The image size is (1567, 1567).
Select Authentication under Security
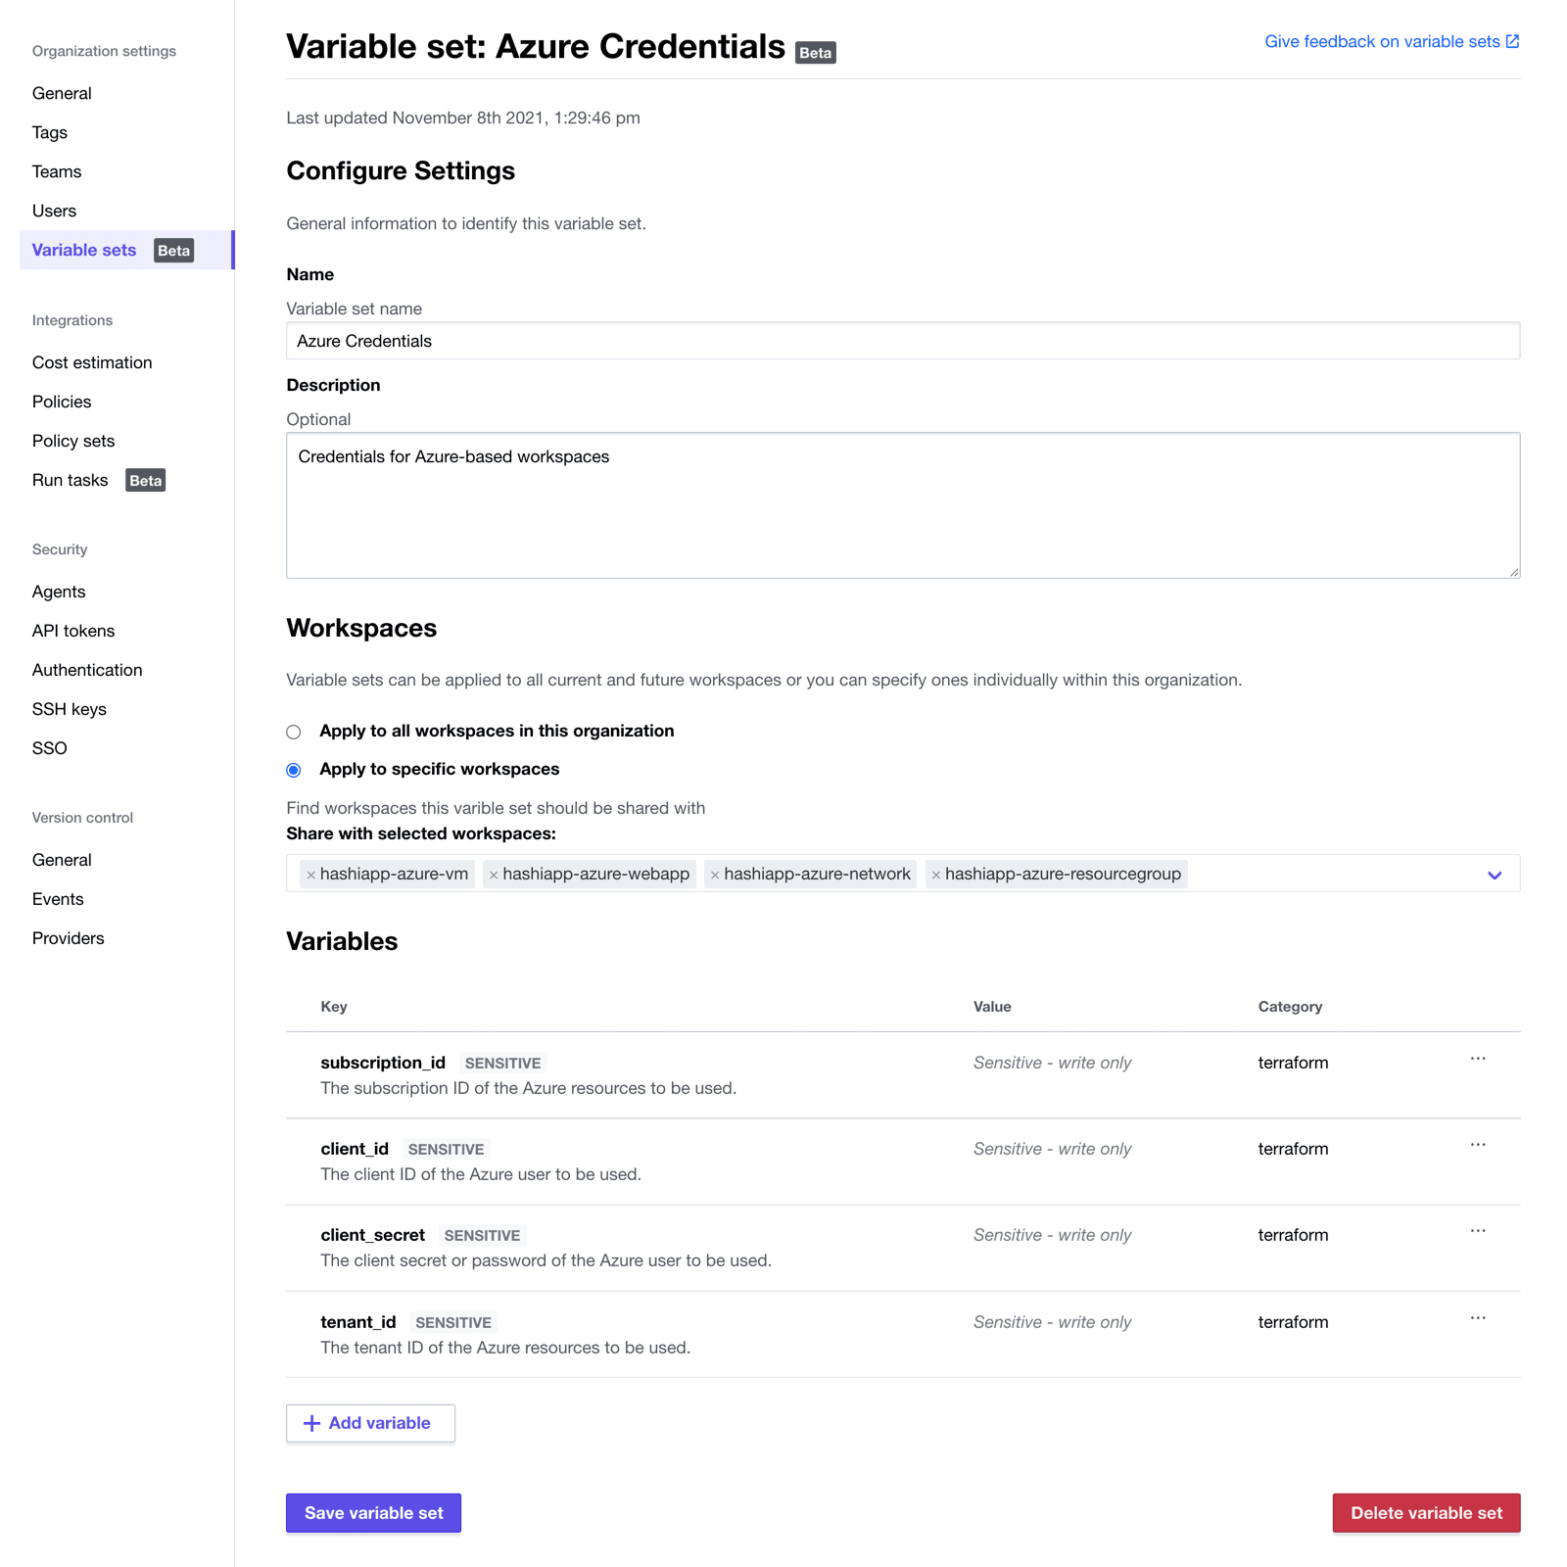86,669
